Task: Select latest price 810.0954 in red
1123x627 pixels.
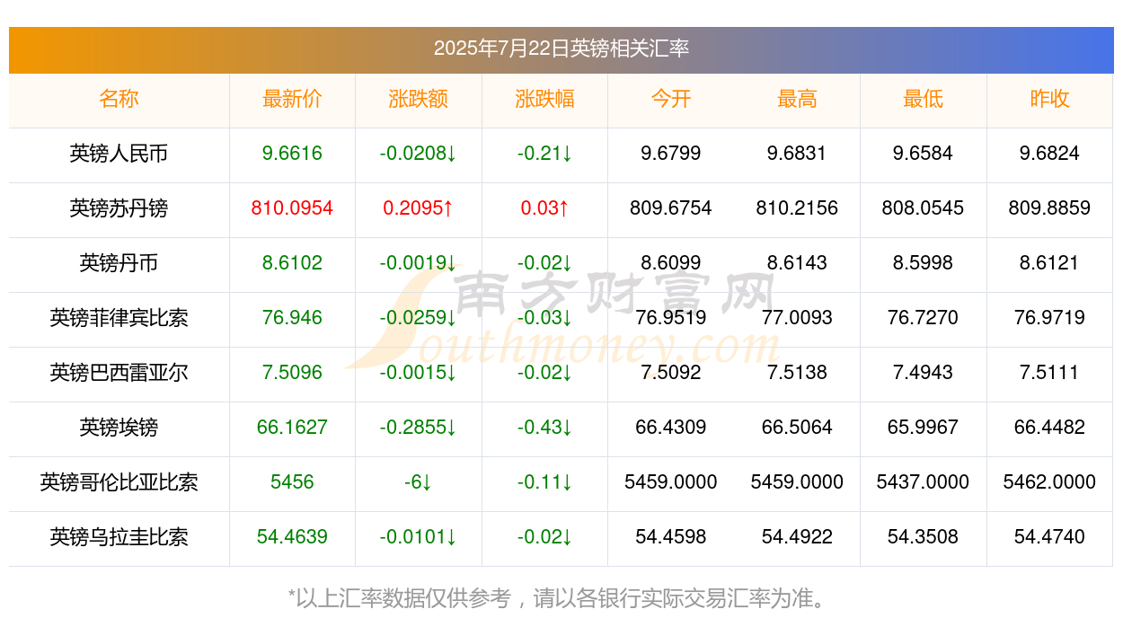Action: (x=292, y=208)
